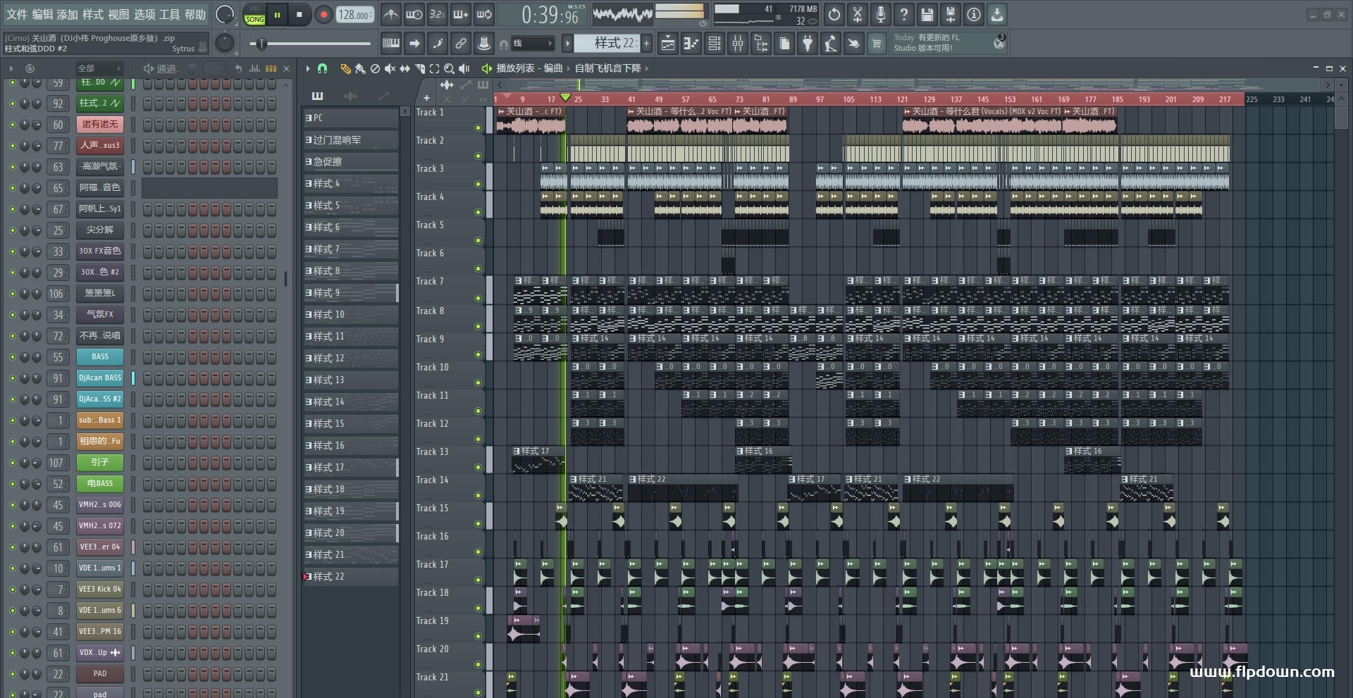
Task: Click the save project disk icon
Action: tap(927, 14)
